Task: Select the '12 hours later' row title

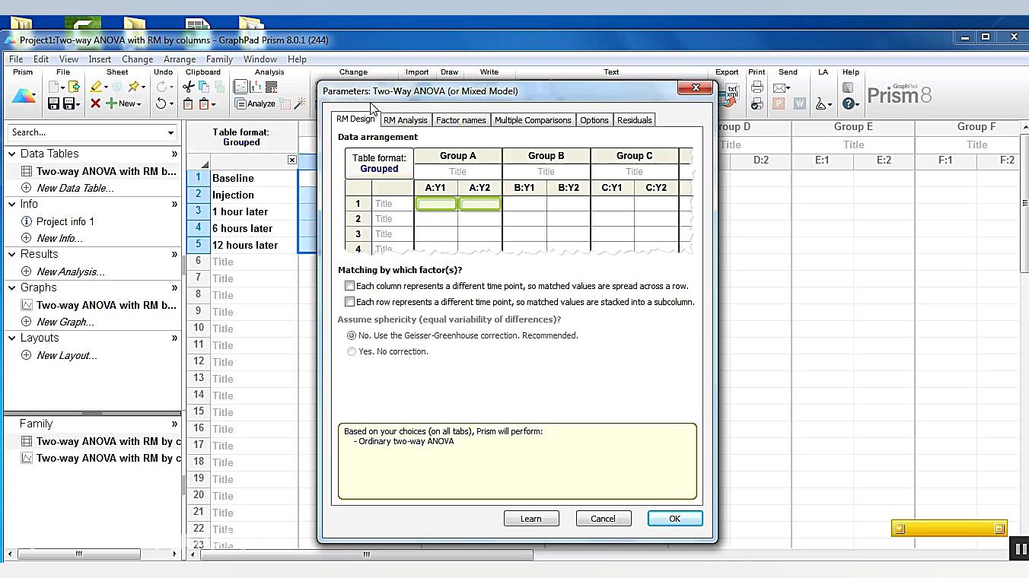Action: [254, 245]
